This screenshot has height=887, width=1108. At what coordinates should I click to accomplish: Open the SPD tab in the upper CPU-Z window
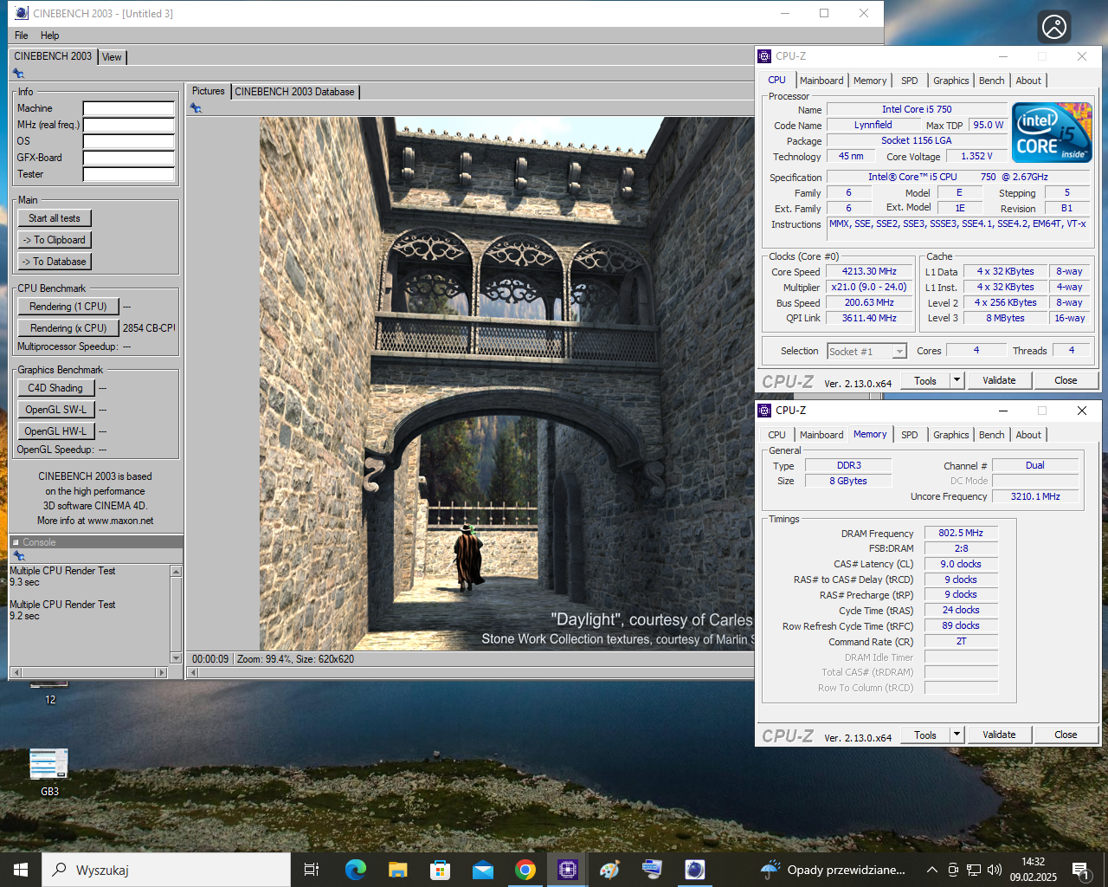tap(909, 81)
